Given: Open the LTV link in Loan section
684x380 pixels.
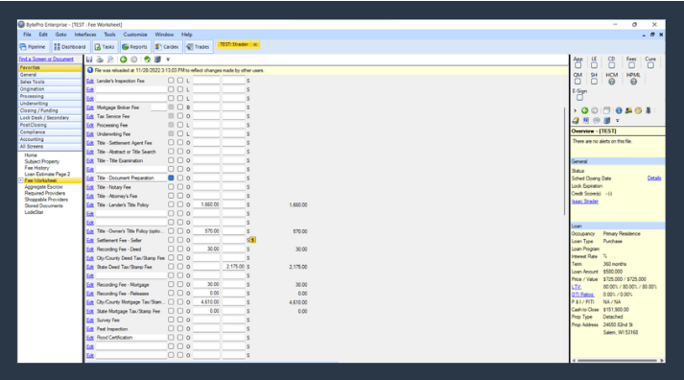Looking at the screenshot, I should coord(577,287).
